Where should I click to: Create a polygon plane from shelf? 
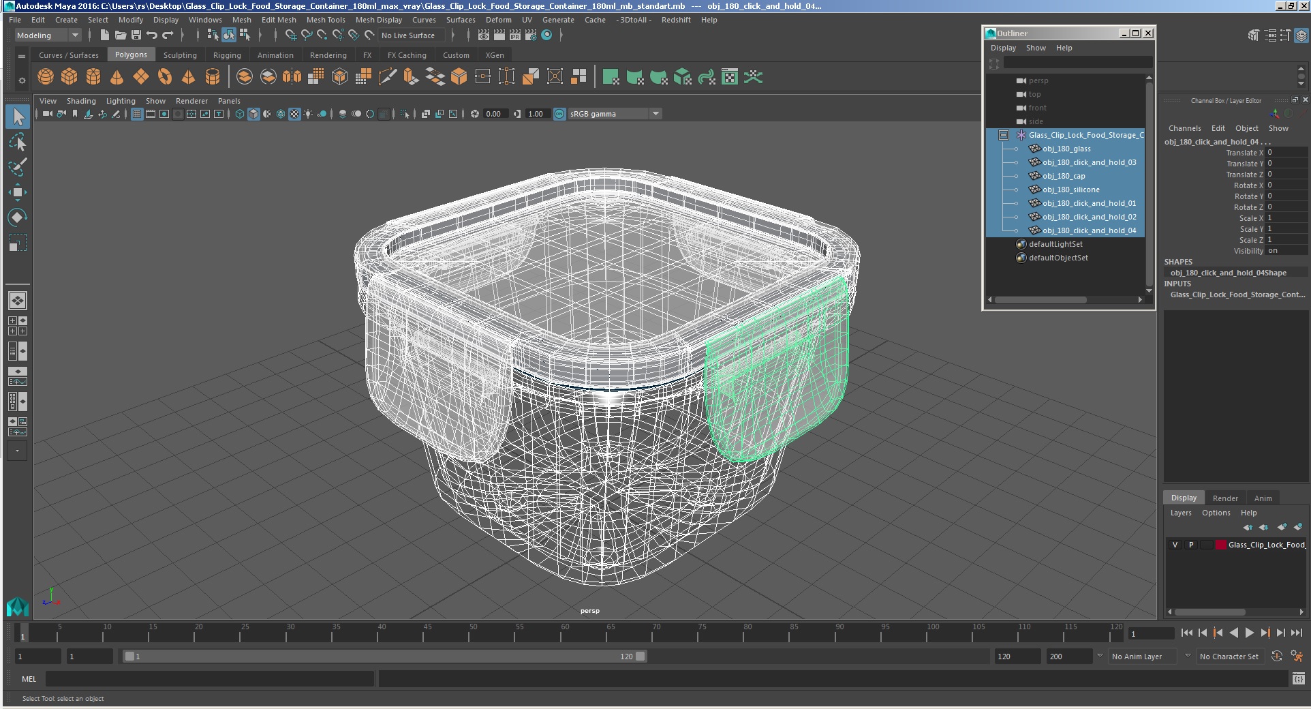(x=141, y=77)
